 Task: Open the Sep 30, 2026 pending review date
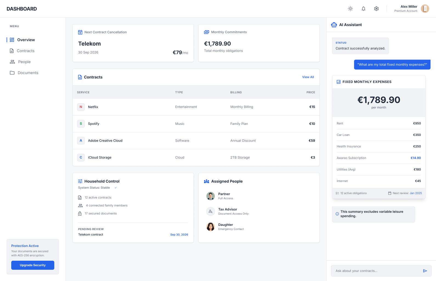179,235
